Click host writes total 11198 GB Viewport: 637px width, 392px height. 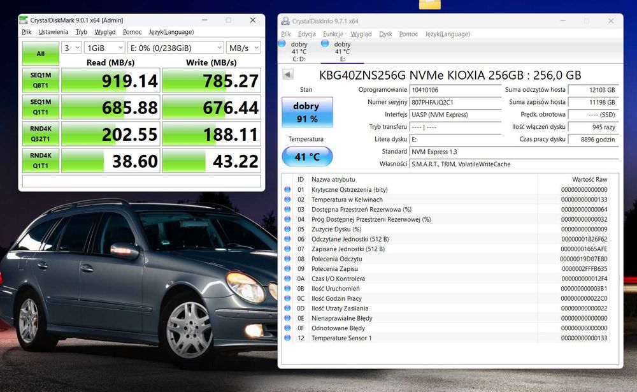[x=593, y=103]
